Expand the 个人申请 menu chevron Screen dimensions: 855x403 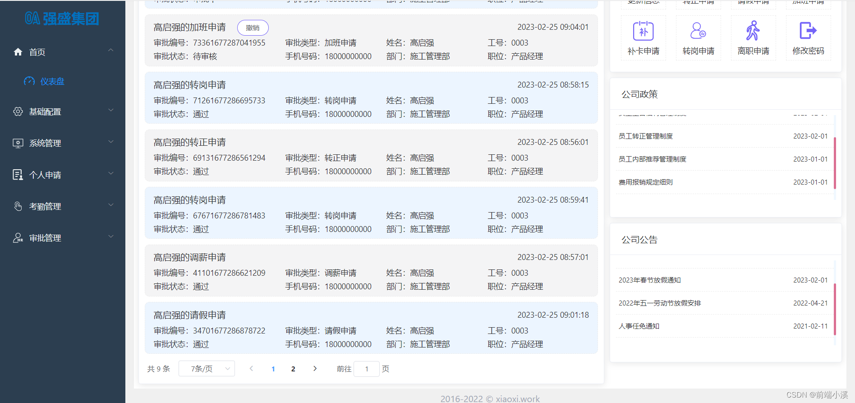click(111, 173)
